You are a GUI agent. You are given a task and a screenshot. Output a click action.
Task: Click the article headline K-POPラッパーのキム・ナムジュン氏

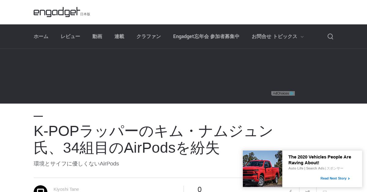coord(153,140)
